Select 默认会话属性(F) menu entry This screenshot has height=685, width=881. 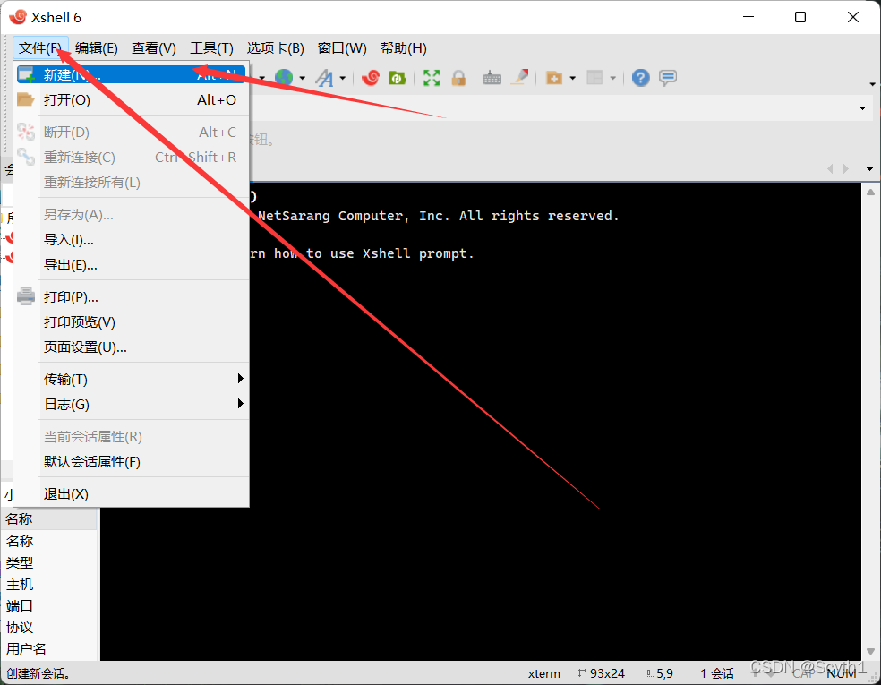coord(132,462)
